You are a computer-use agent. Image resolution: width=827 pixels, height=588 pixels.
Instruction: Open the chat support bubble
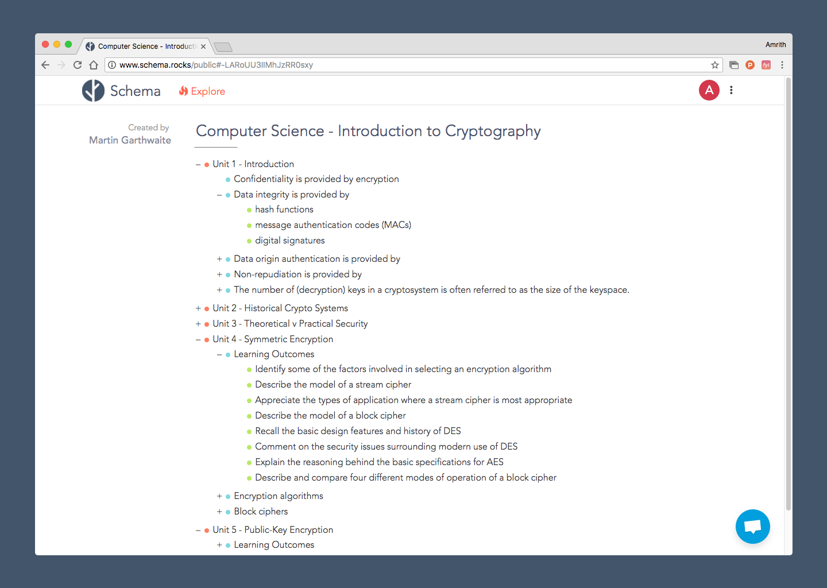click(753, 527)
